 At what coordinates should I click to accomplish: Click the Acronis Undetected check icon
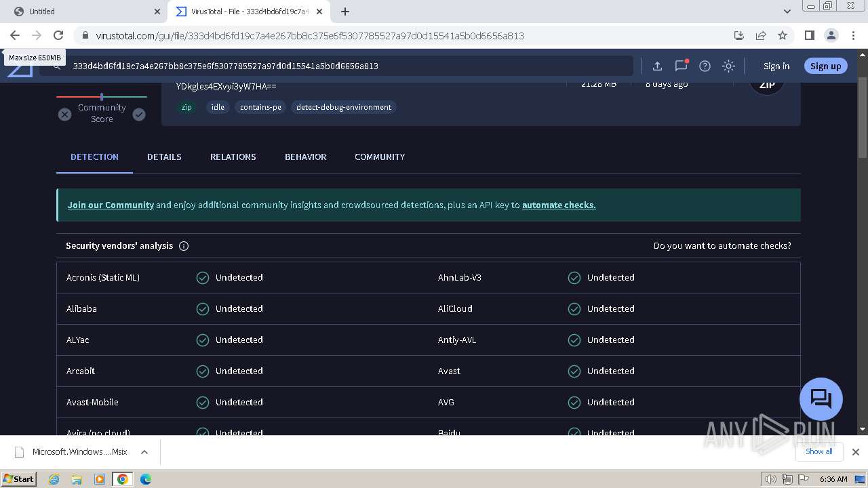tap(203, 277)
